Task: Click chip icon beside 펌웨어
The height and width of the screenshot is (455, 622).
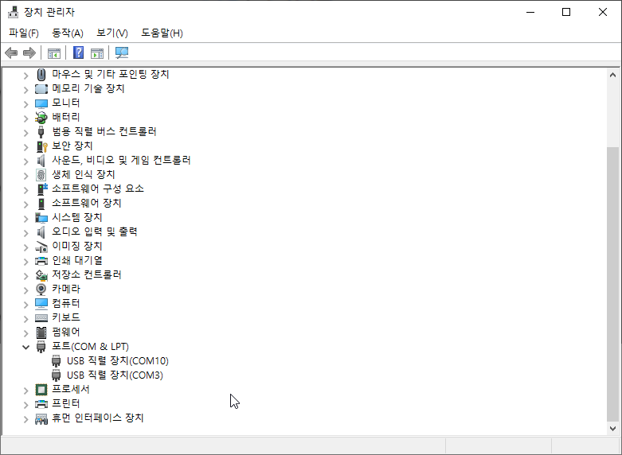Action: click(x=41, y=332)
